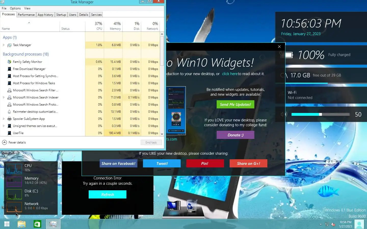Click the Tweet! button
367x229 pixels.
click(162, 164)
